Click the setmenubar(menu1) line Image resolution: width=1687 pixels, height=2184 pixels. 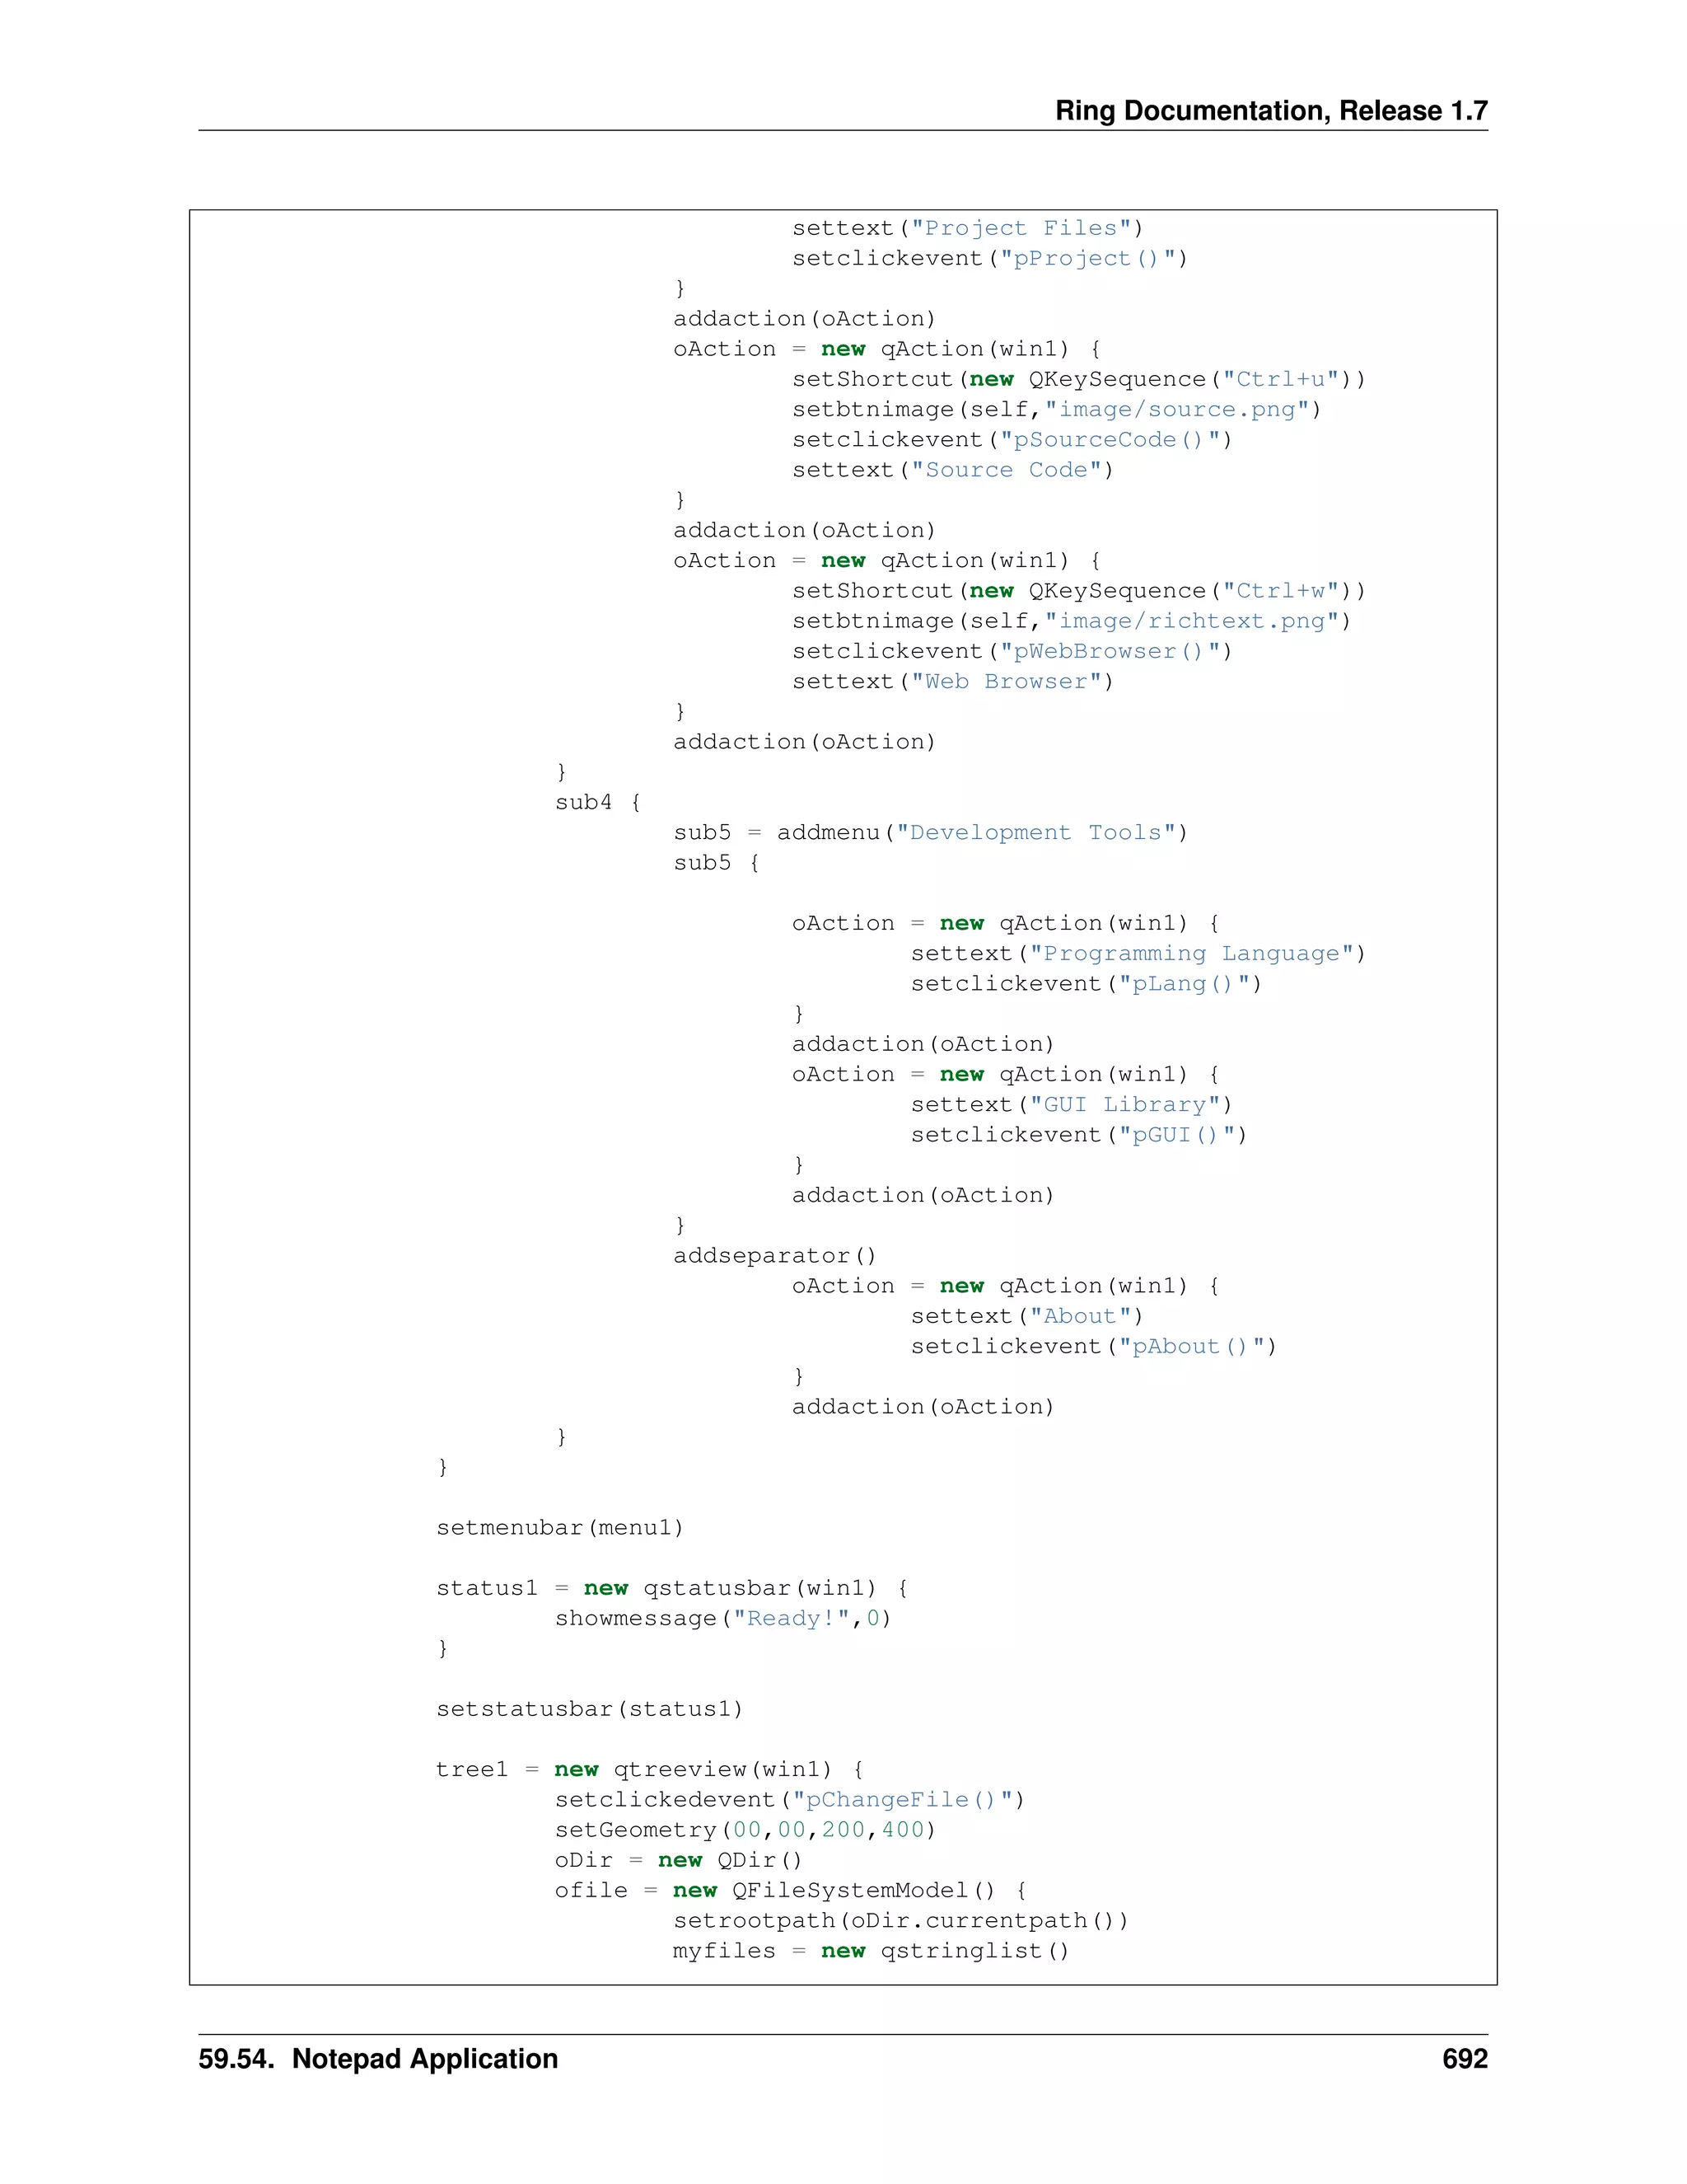click(559, 1528)
